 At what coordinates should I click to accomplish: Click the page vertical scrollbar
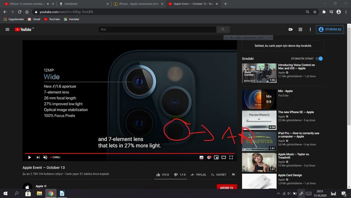(x=349, y=75)
